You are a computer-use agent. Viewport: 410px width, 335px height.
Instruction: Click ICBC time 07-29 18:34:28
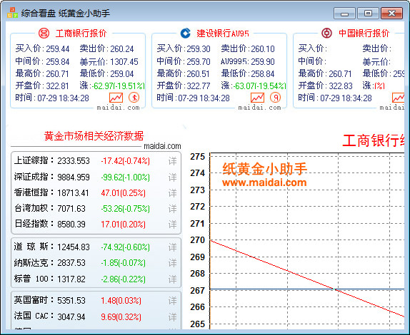tap(63, 98)
